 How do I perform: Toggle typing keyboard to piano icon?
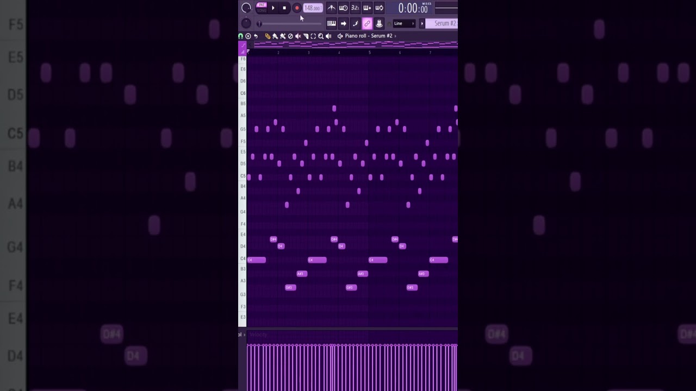click(x=331, y=23)
